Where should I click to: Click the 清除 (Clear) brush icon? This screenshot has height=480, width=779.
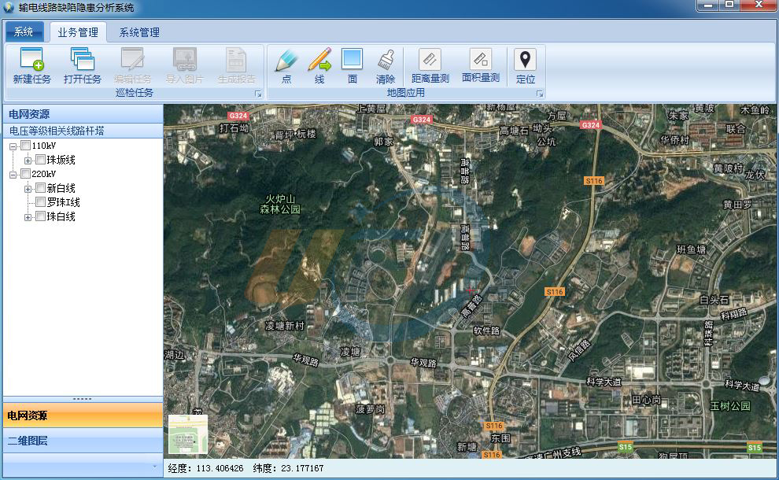(386, 61)
